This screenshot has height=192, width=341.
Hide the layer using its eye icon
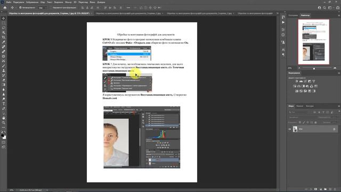coord(290,129)
